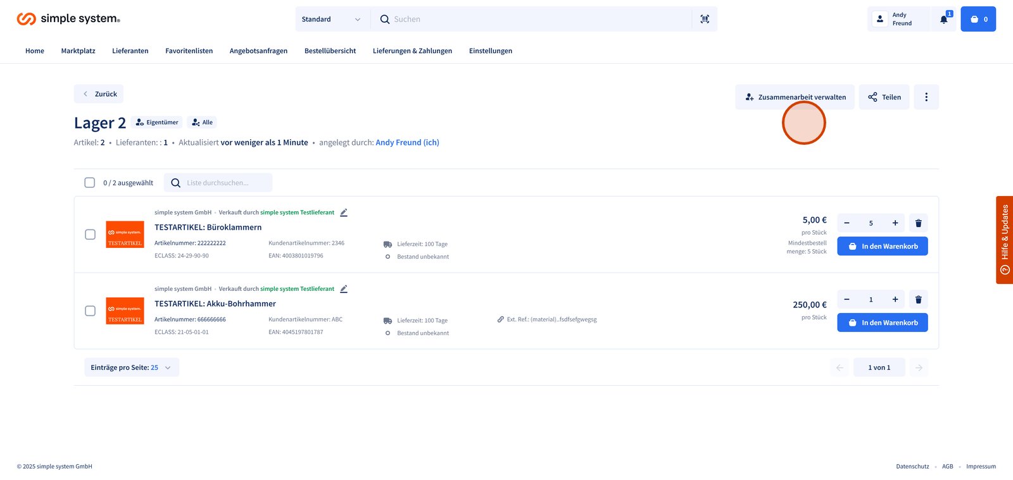This screenshot has width=1013, height=480.
Task: Open the notifications bell
Action: point(943,19)
